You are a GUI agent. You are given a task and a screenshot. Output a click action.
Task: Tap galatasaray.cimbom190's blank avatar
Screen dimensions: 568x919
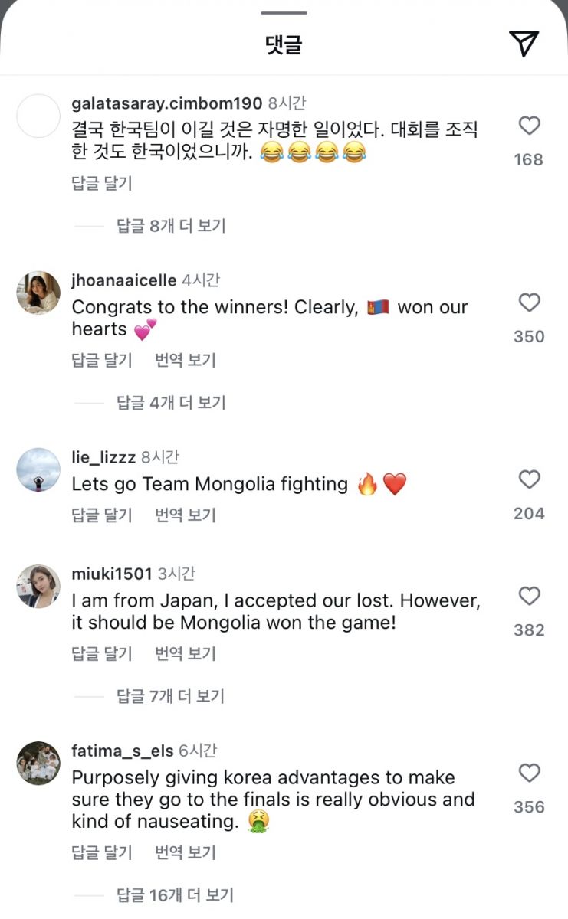click(x=38, y=116)
